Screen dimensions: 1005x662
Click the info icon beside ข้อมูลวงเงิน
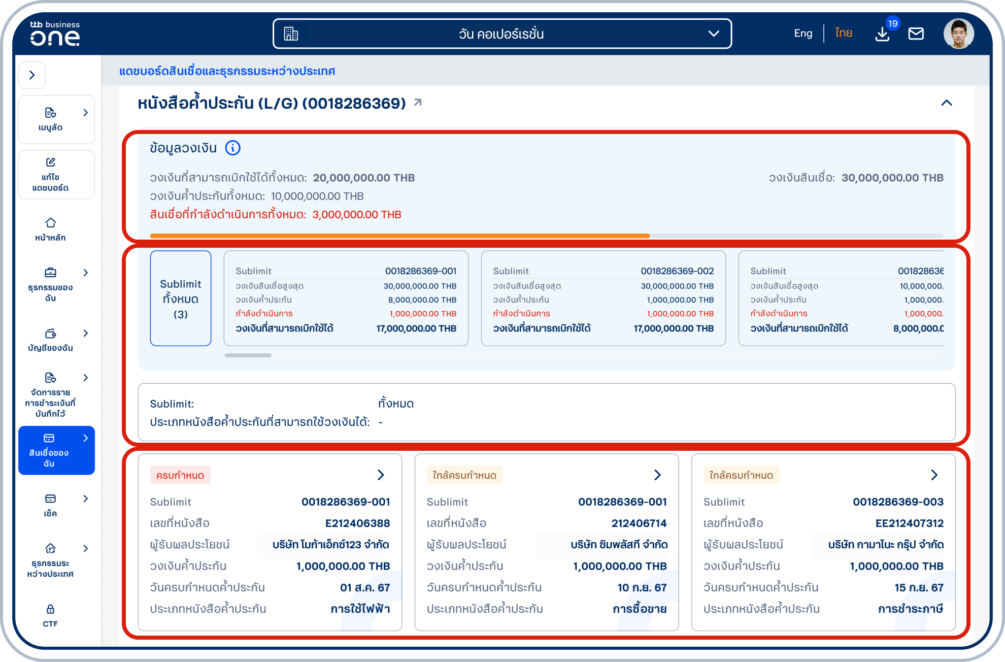pos(233,148)
